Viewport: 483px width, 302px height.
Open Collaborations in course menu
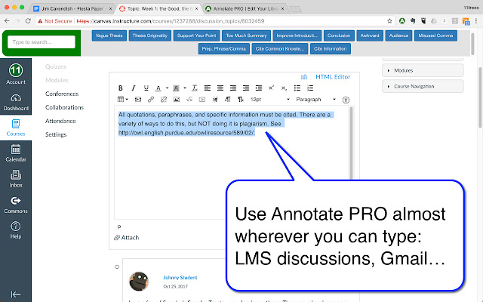[x=64, y=107]
